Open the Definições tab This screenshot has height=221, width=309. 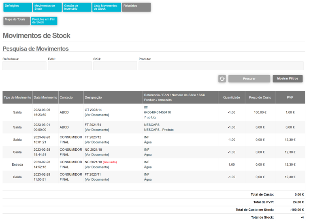(17, 7)
